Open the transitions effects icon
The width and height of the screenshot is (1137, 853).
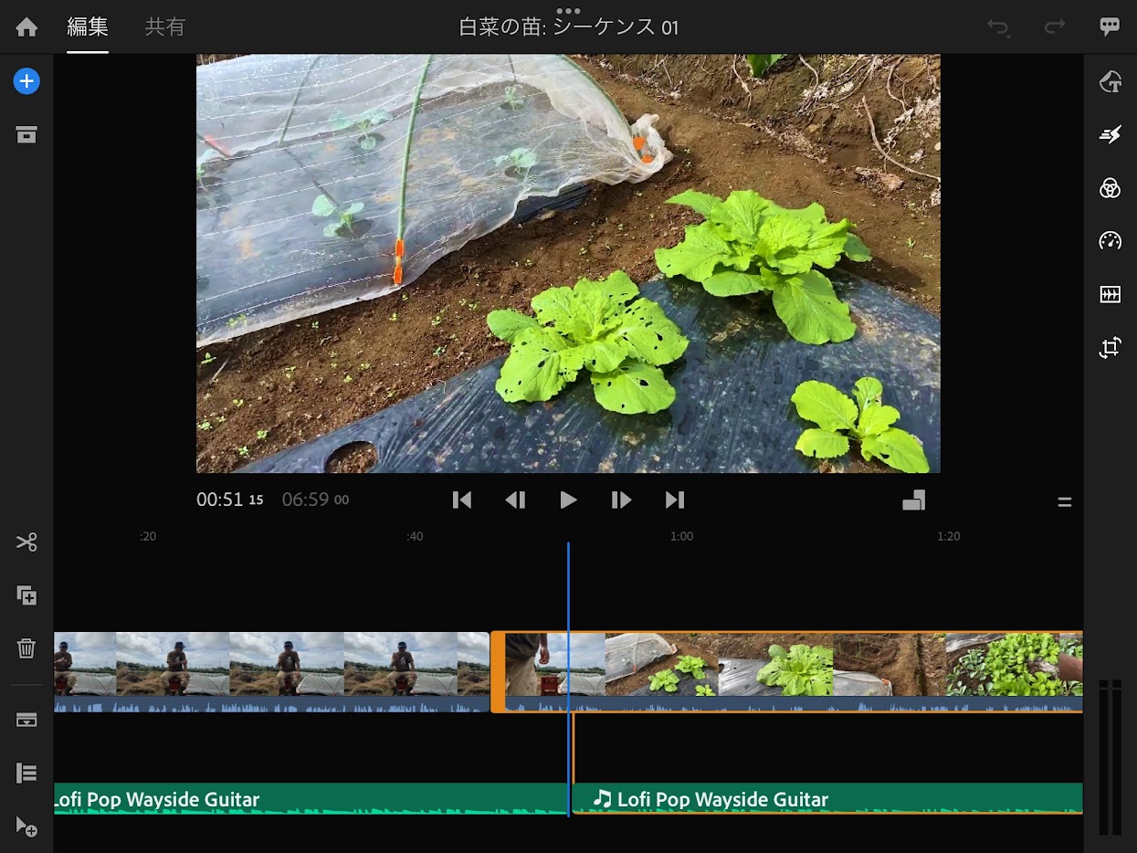click(x=1110, y=135)
